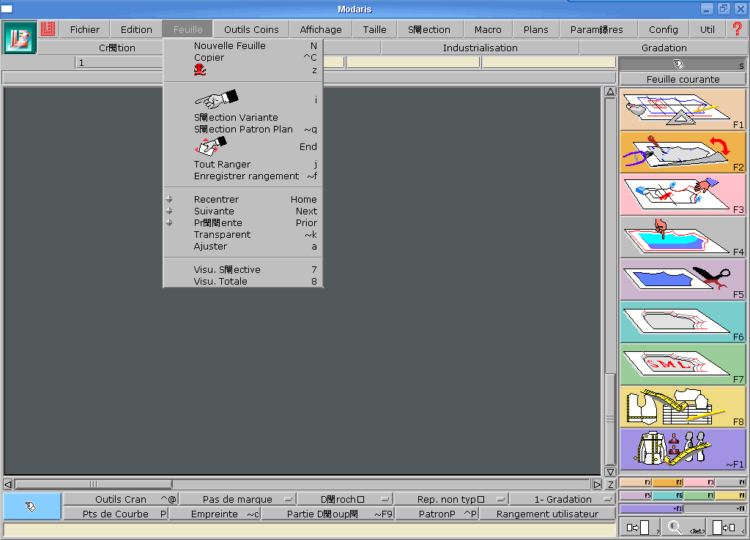The height and width of the screenshot is (540, 750).
Task: Open the Util menu
Action: [708, 29]
